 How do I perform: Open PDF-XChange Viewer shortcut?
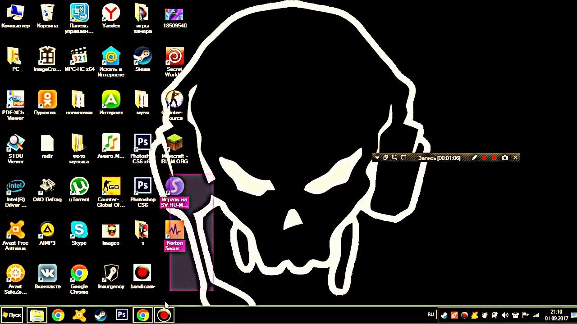coord(15,106)
